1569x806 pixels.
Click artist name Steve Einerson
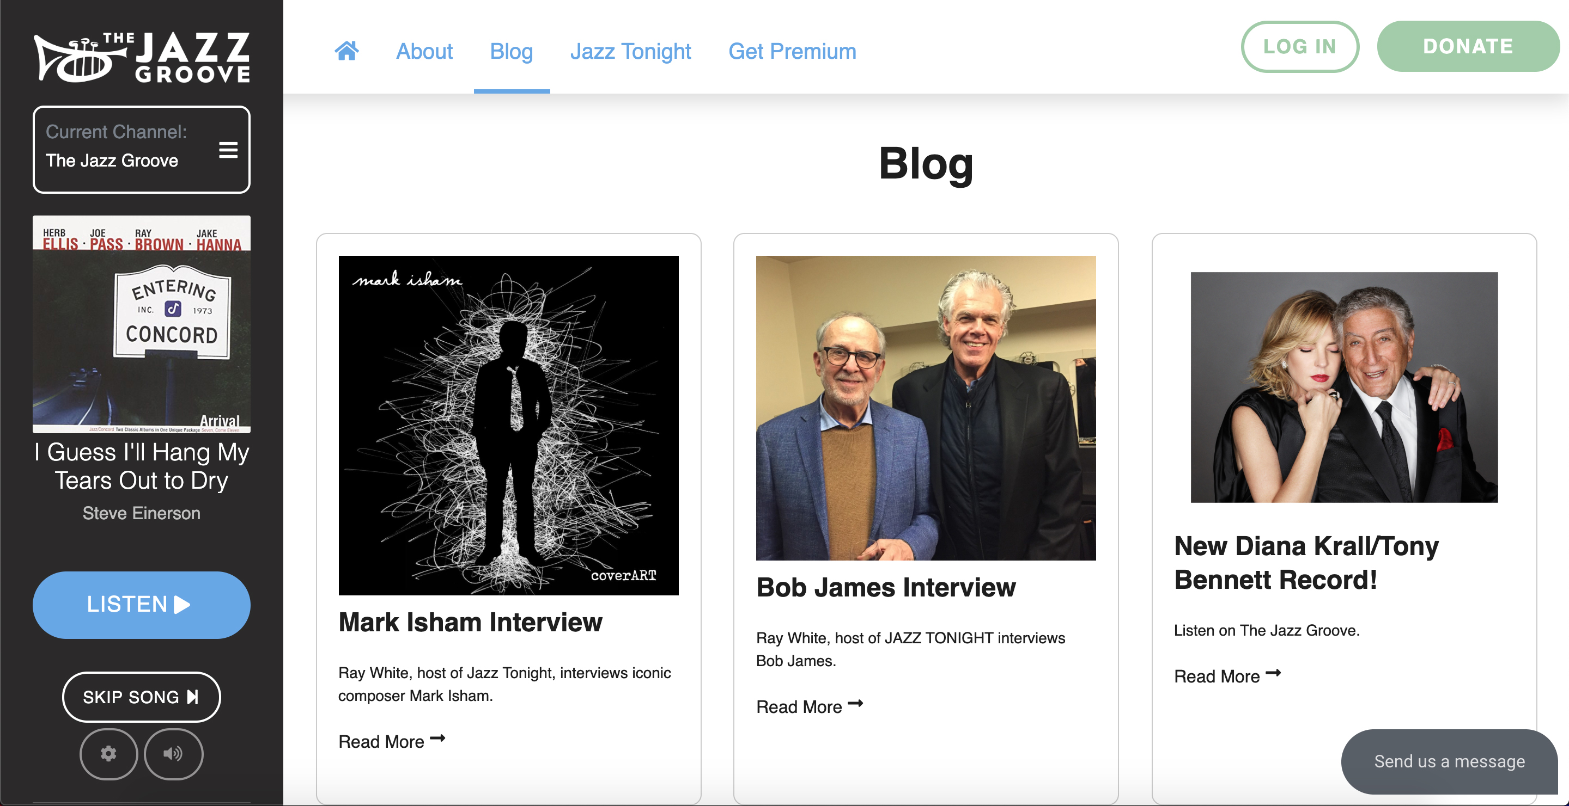[x=141, y=513]
